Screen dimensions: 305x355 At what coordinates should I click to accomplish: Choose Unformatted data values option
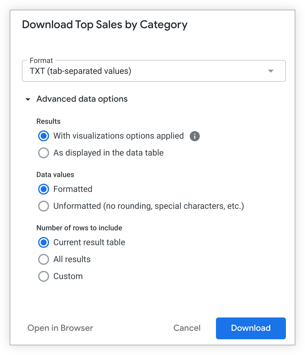pos(44,206)
